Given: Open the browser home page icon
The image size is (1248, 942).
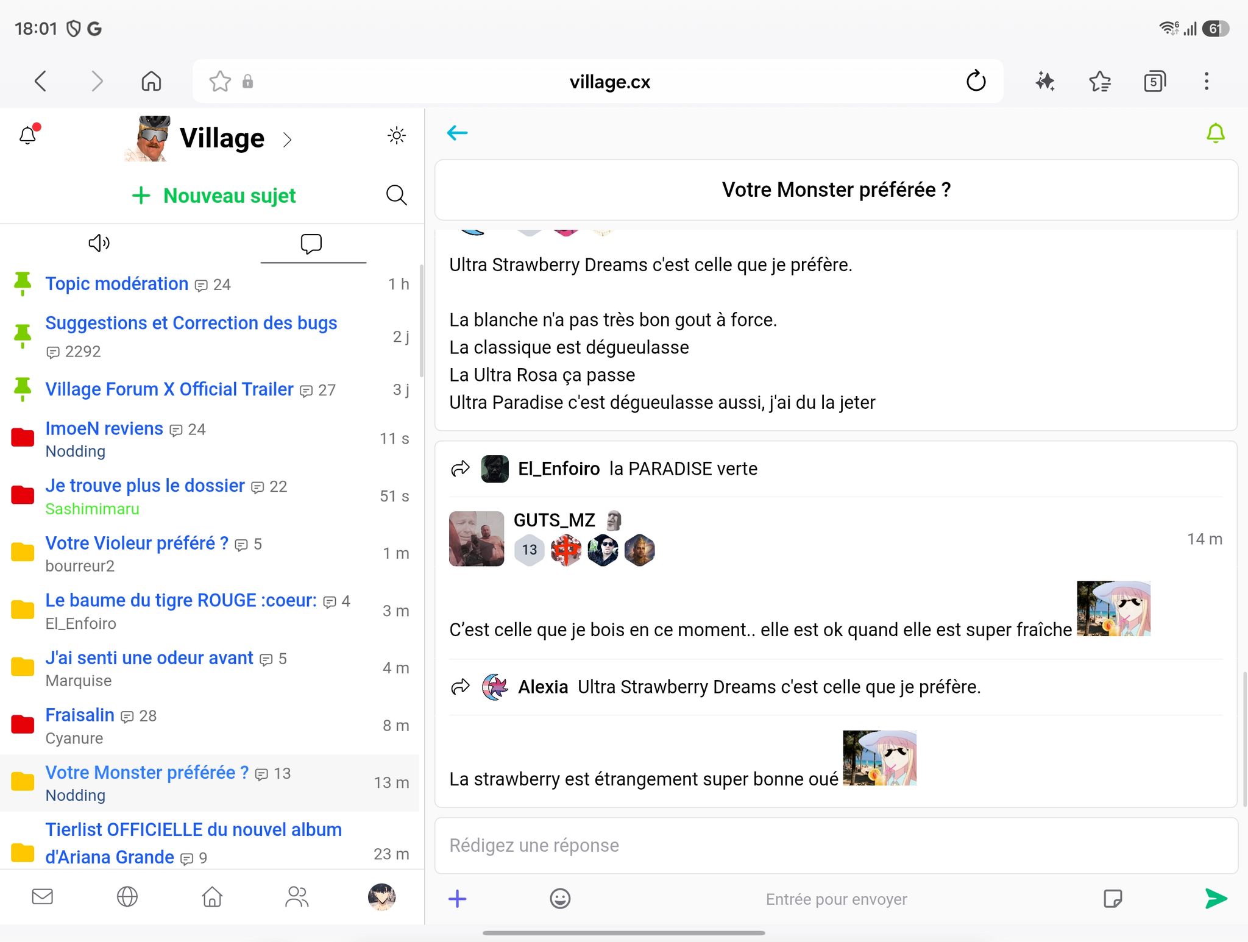Looking at the screenshot, I should (x=151, y=81).
